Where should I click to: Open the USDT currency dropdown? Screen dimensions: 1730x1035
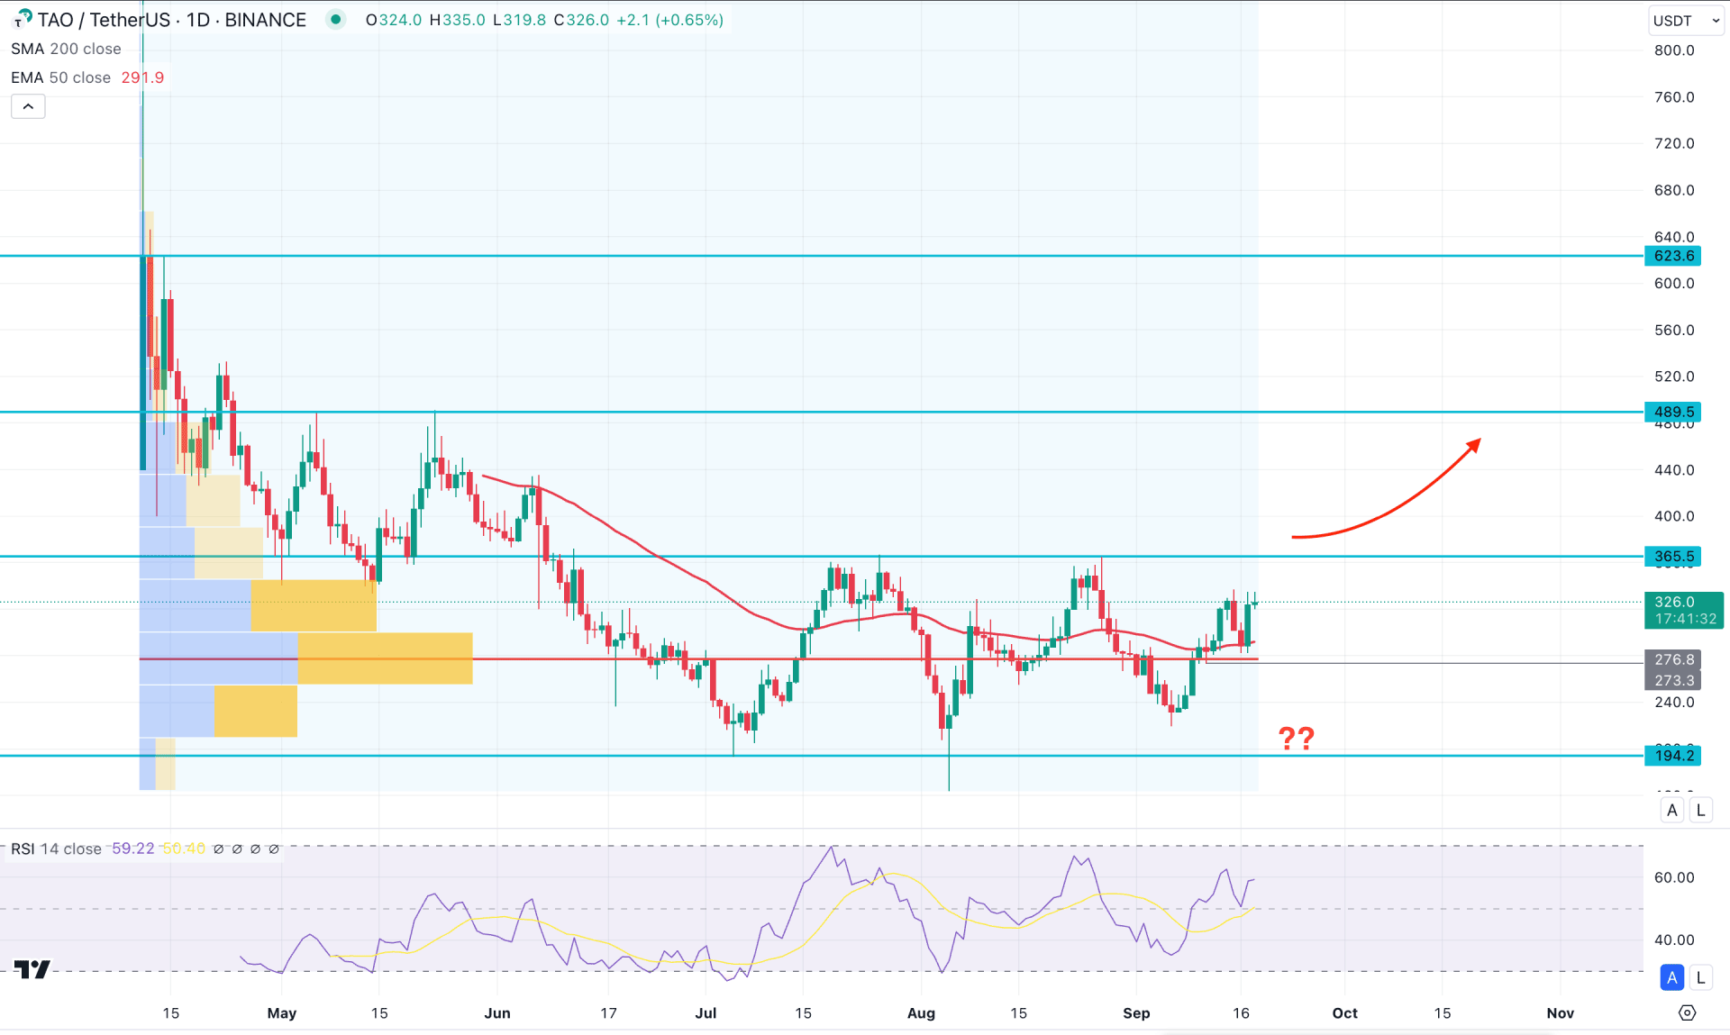(x=1686, y=20)
